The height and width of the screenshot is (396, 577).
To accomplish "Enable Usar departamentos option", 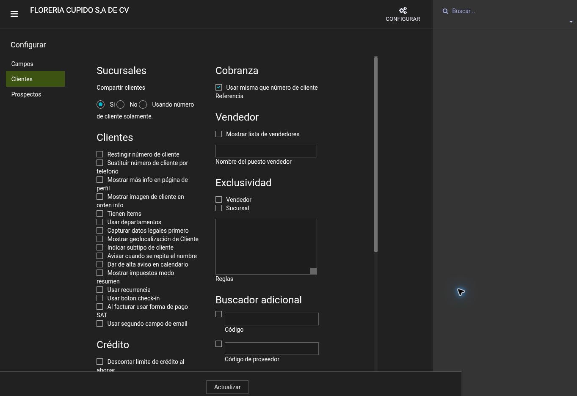I will pos(100,222).
